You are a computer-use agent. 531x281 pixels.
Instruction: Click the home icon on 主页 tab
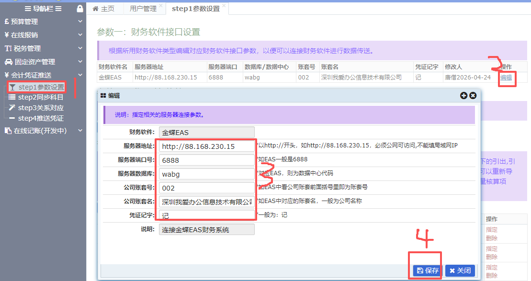96,9
